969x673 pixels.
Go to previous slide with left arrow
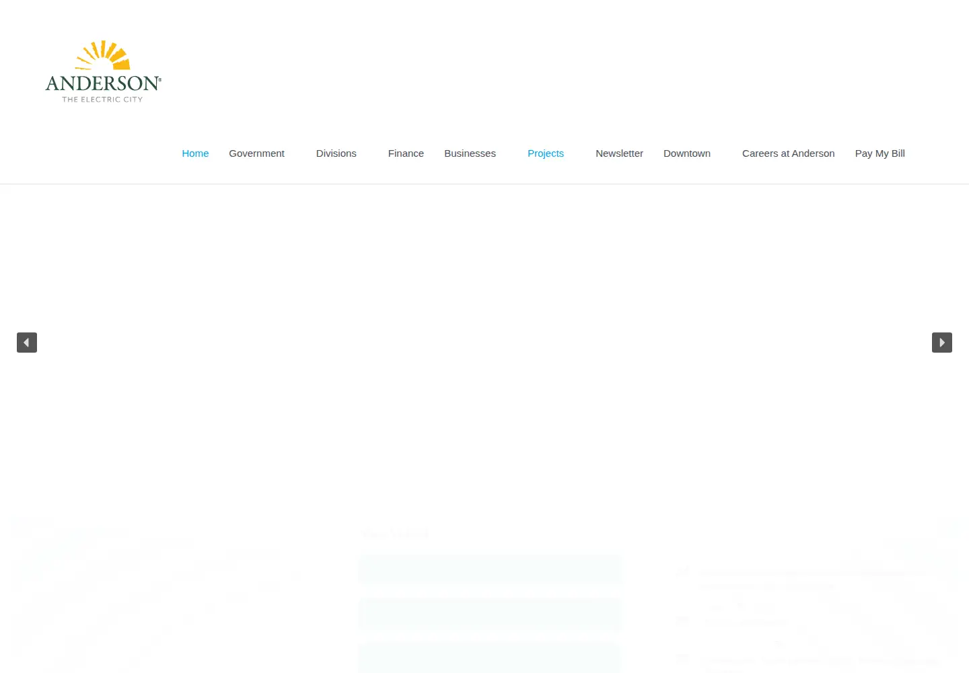pos(27,343)
